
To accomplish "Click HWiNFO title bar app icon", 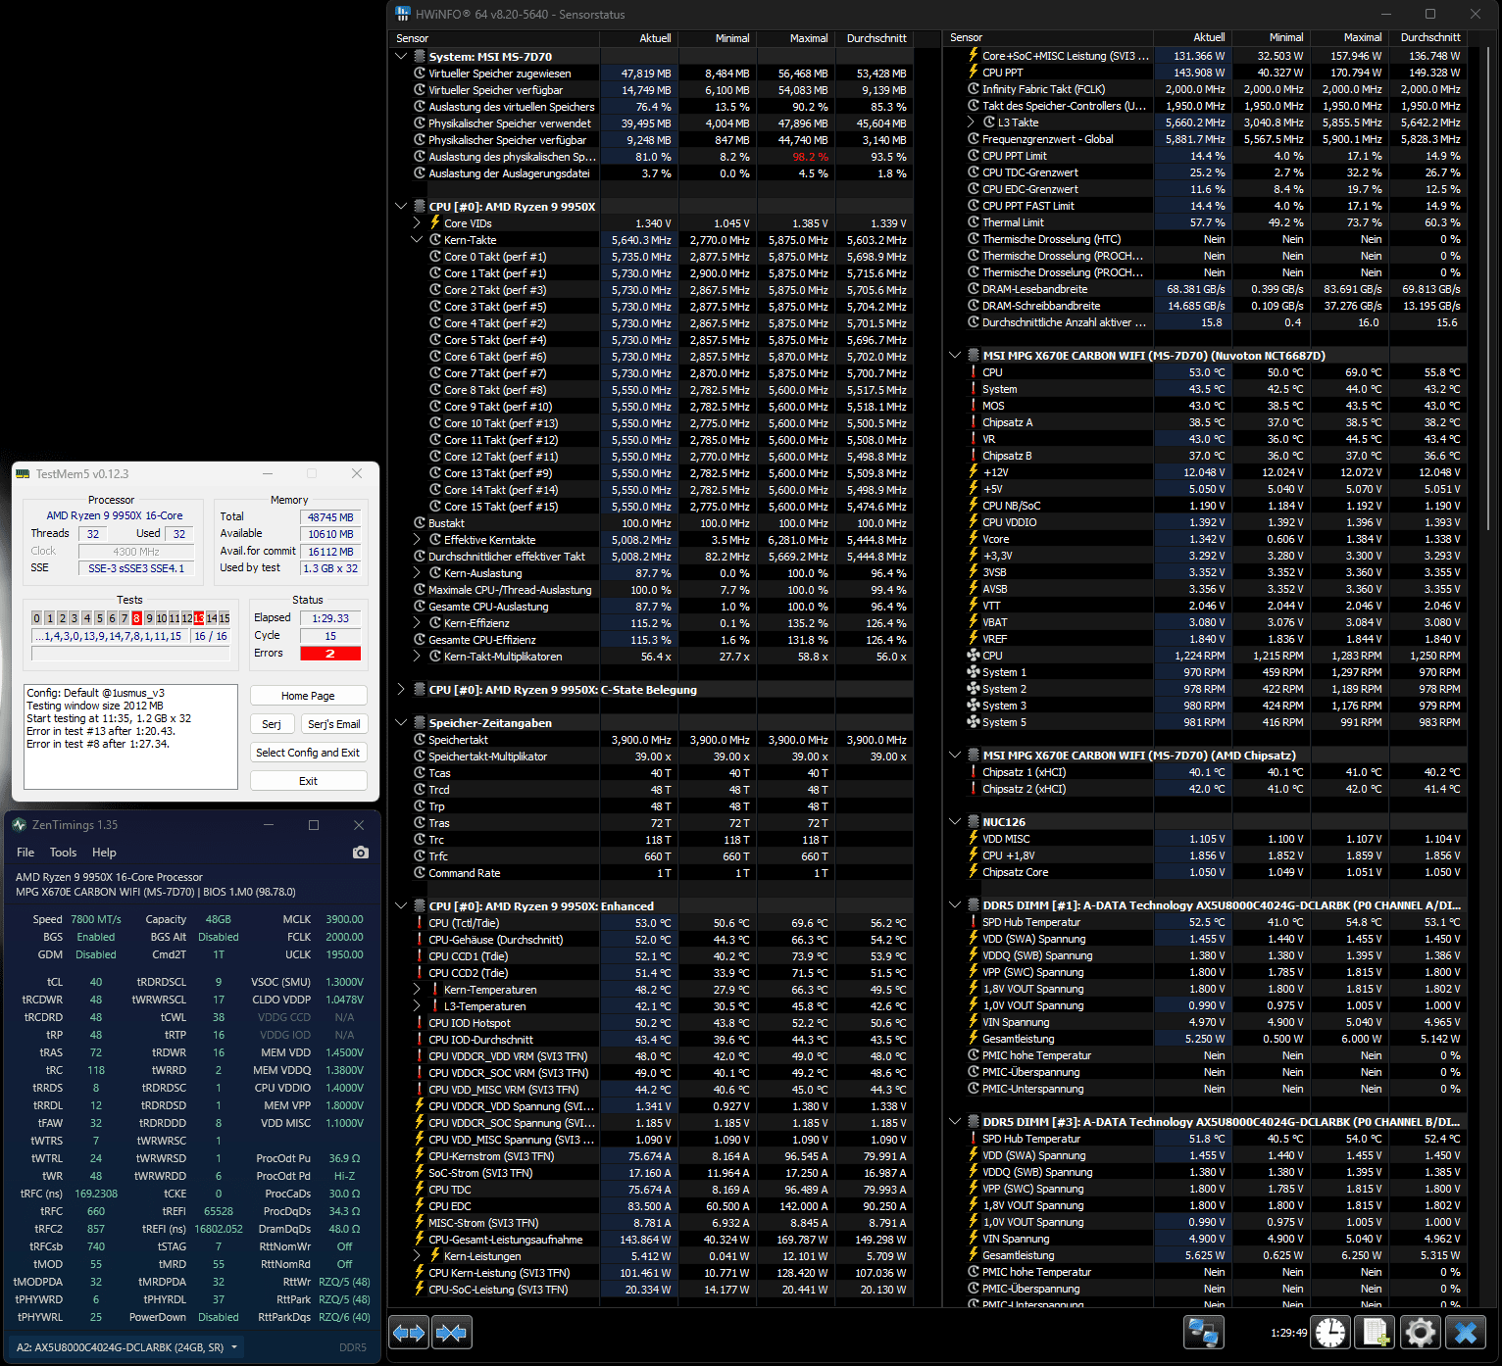I will click(402, 14).
